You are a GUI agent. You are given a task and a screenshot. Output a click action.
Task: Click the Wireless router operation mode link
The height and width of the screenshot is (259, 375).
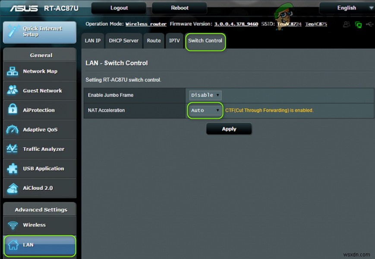click(x=146, y=24)
